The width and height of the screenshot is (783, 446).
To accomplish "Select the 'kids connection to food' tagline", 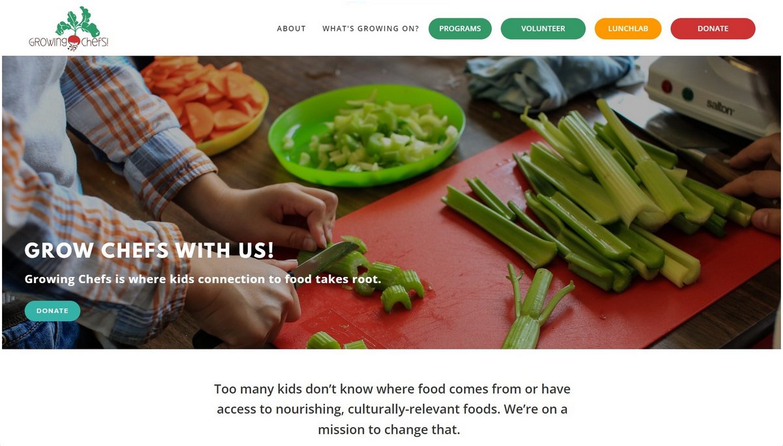I will pyautogui.click(x=203, y=279).
